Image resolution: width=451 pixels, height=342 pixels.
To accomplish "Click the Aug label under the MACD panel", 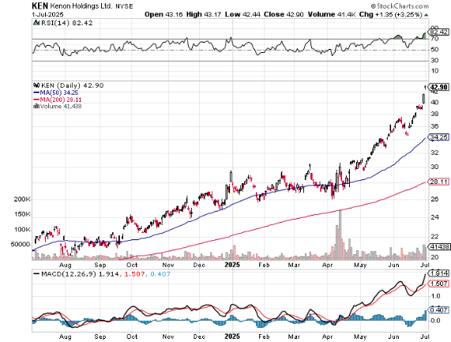I will [66, 336].
